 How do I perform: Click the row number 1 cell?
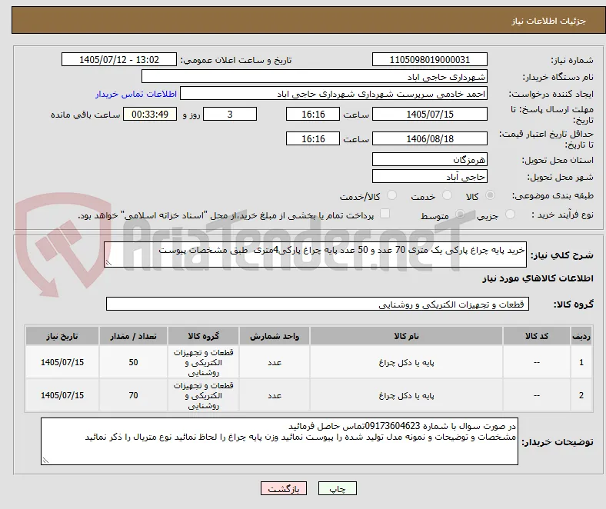(581, 362)
